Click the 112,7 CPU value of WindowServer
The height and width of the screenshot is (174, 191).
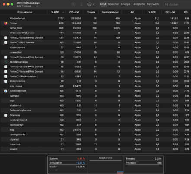(61, 18)
